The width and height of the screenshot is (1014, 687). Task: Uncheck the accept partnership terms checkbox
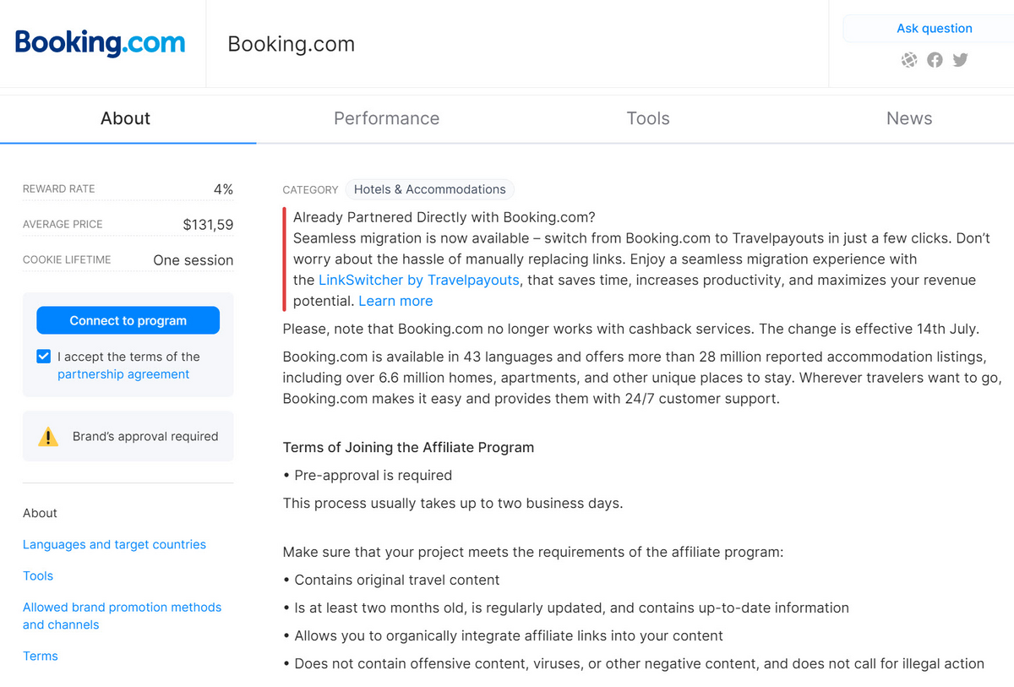[x=44, y=357]
